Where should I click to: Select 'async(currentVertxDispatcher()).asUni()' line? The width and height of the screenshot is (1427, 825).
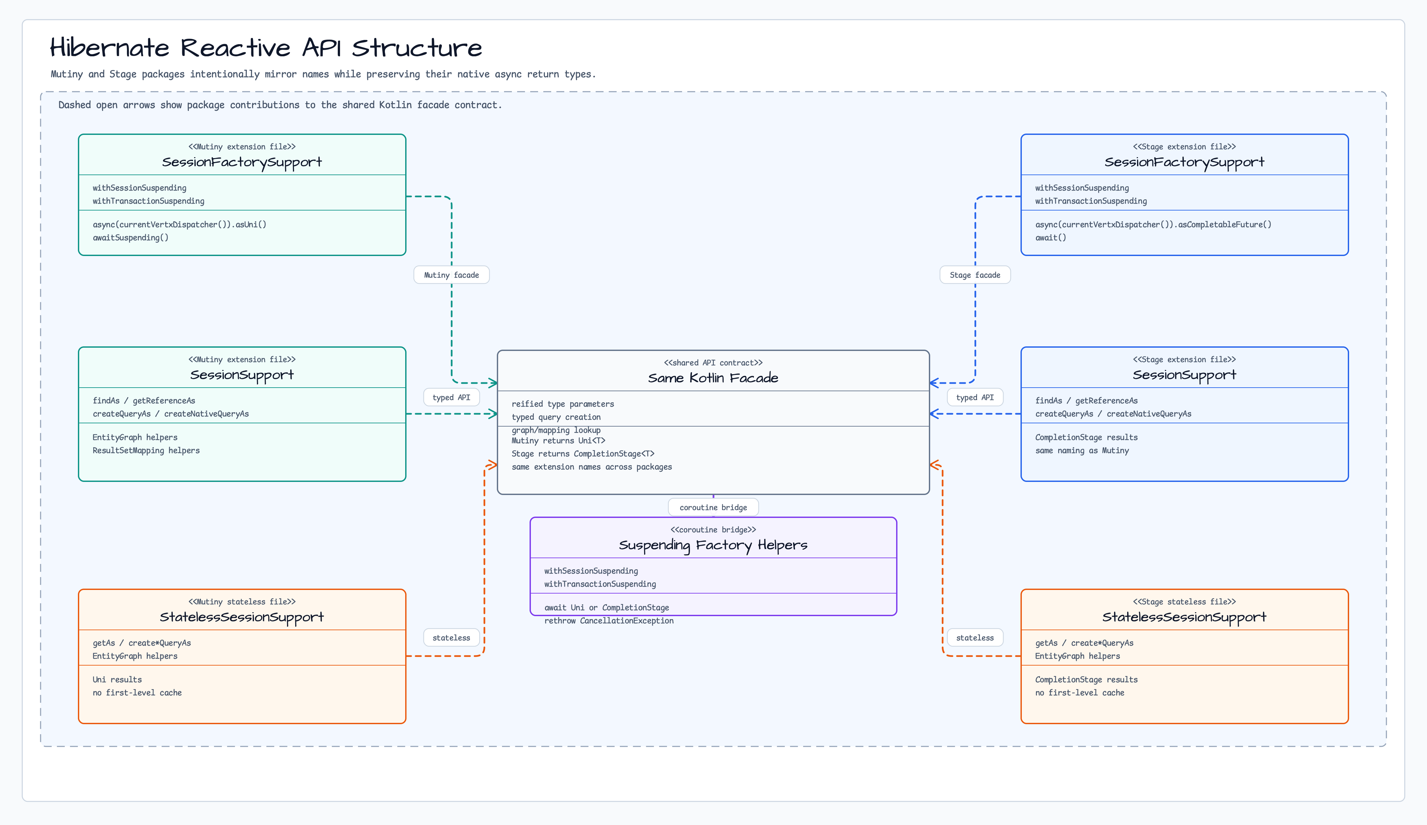179,225
